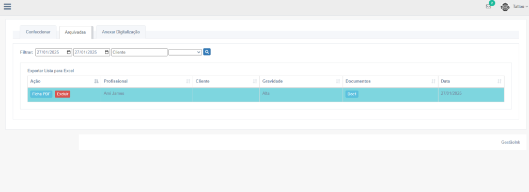Sort table by Cliente column

click(226, 81)
